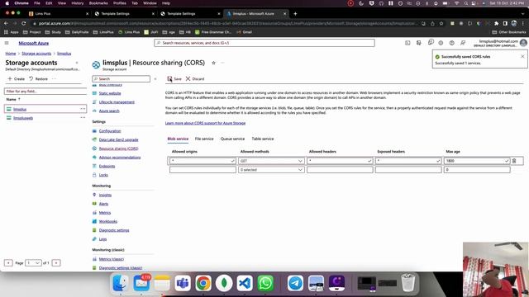This screenshot has height=297, width=529.
Task: Bookmark this page with address bar star
Action: (441, 24)
